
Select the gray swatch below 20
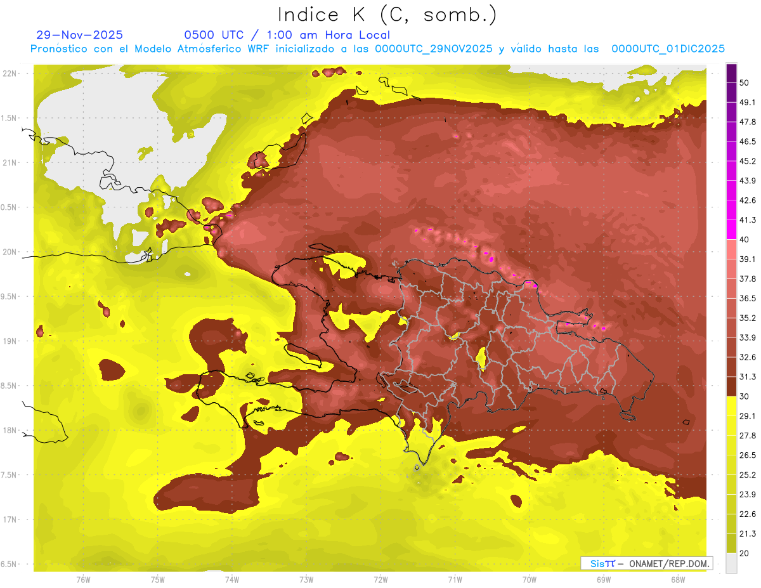[x=731, y=563]
